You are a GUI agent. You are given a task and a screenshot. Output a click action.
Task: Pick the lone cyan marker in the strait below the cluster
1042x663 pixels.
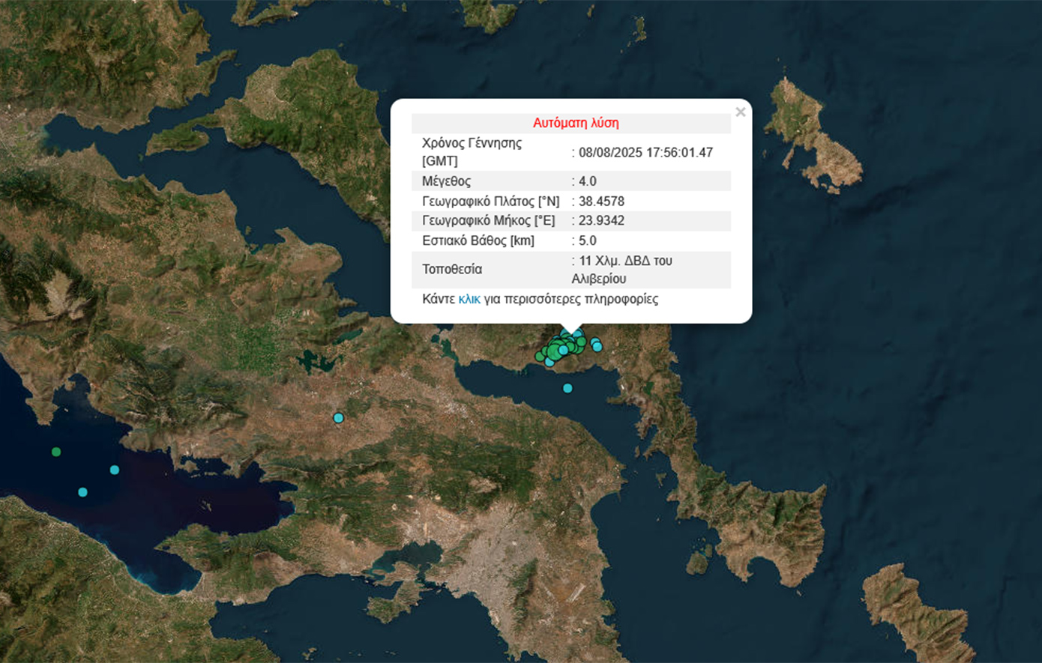tap(567, 388)
